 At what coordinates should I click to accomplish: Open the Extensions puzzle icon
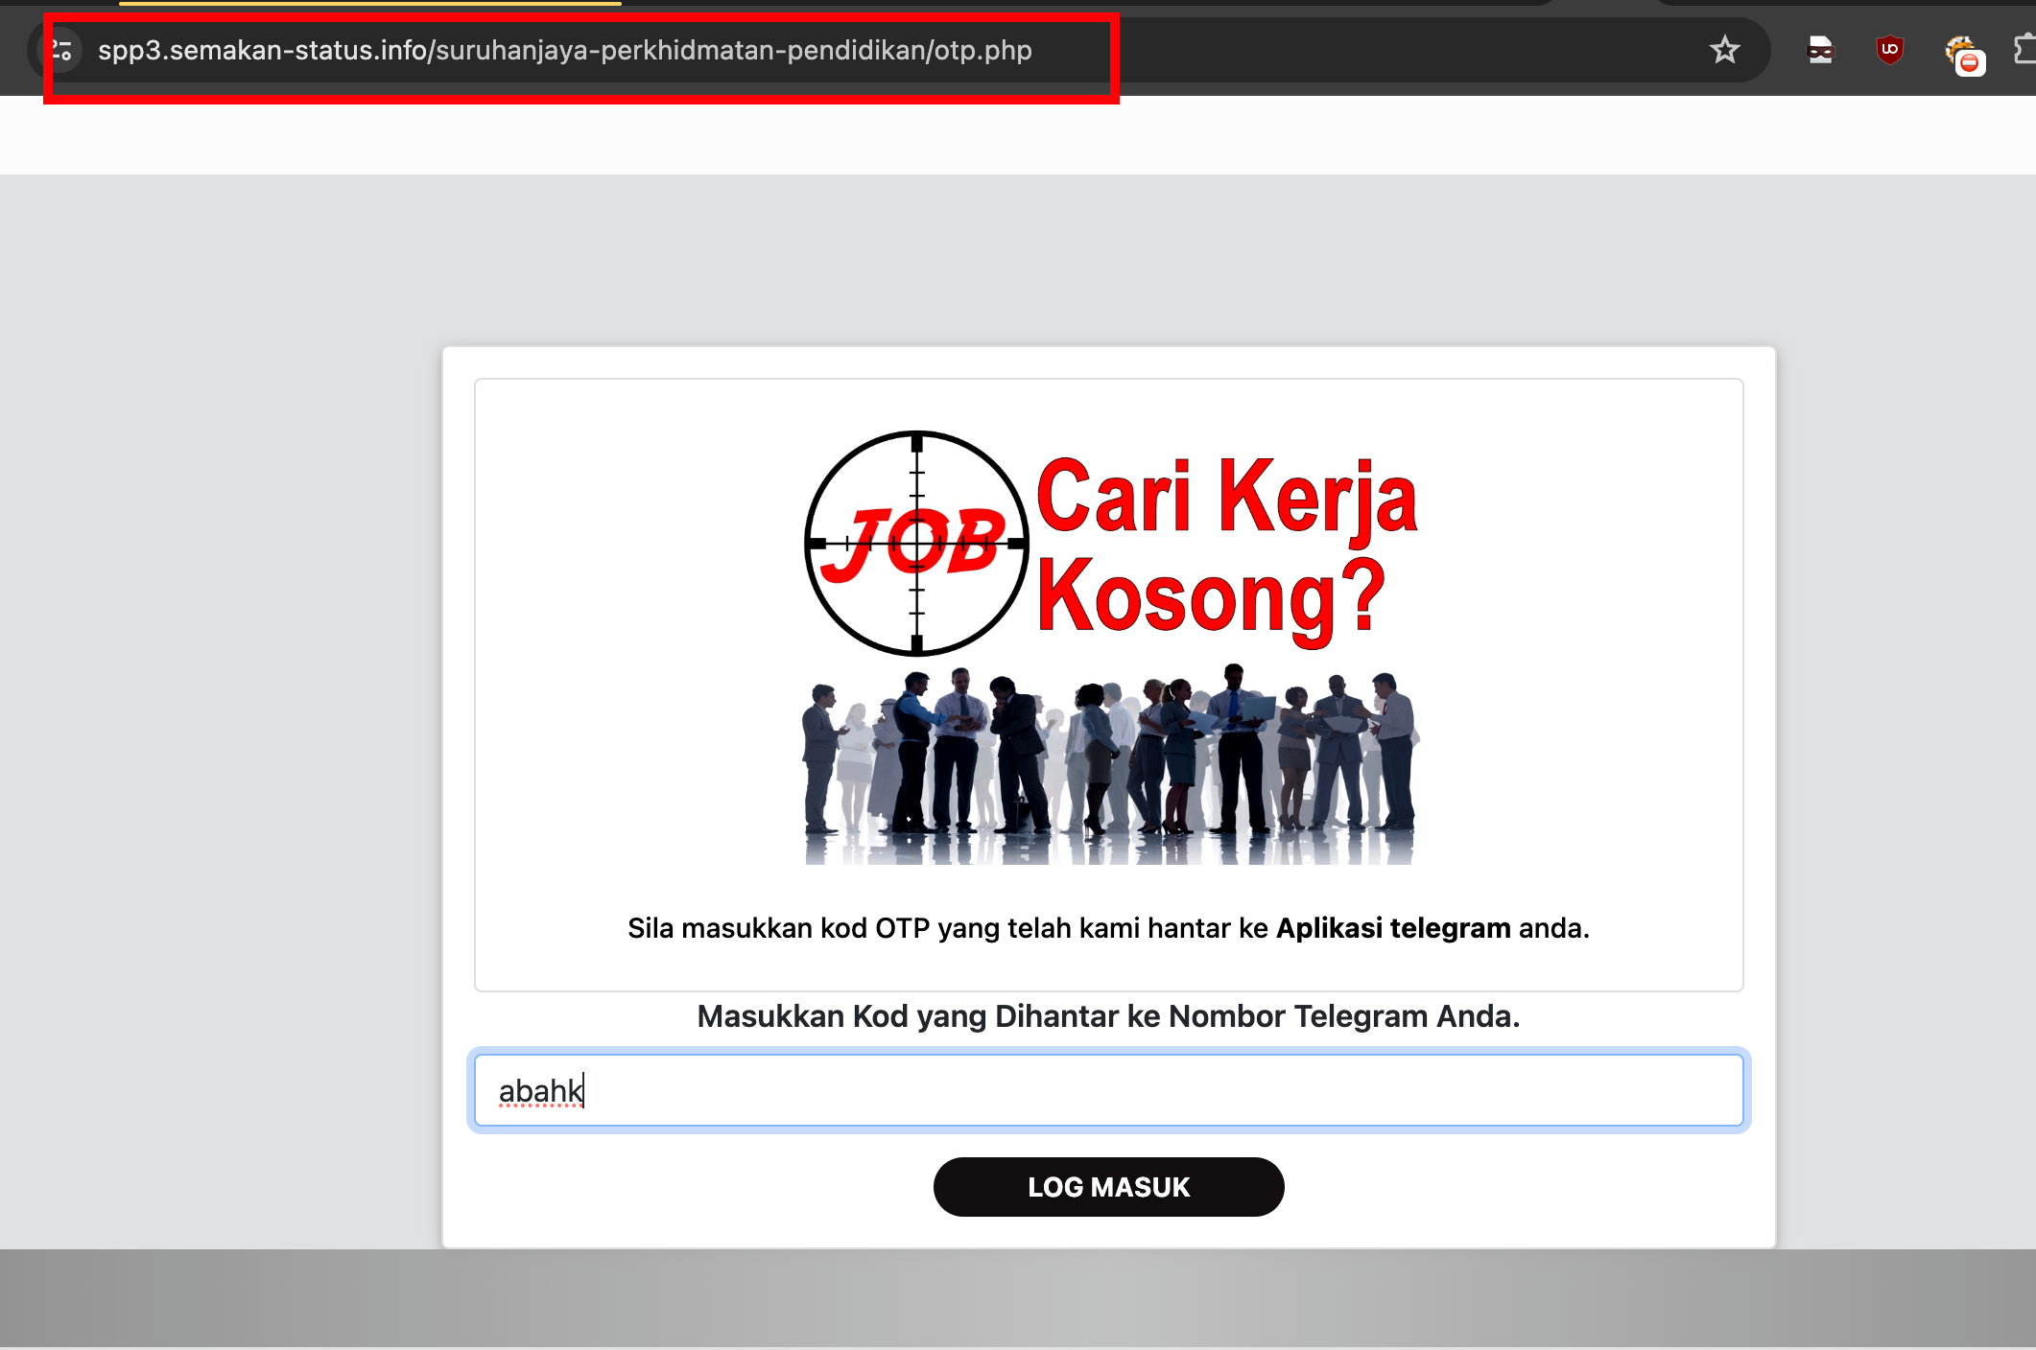click(x=2024, y=50)
